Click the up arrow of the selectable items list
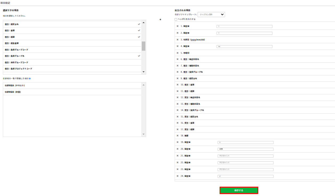Screen dimensions: 335x196 144,23
